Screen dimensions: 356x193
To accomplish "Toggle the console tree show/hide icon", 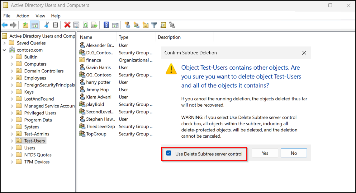I will (35, 25).
